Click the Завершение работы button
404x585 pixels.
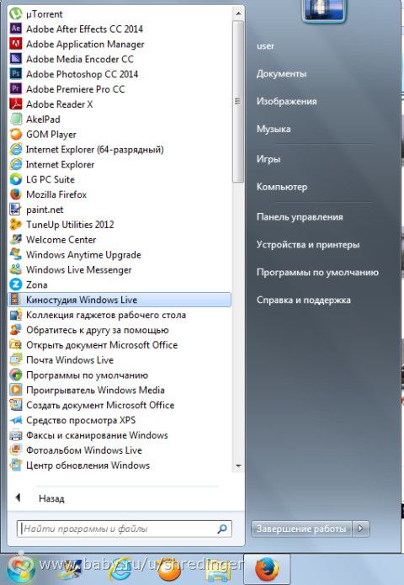click(x=301, y=529)
